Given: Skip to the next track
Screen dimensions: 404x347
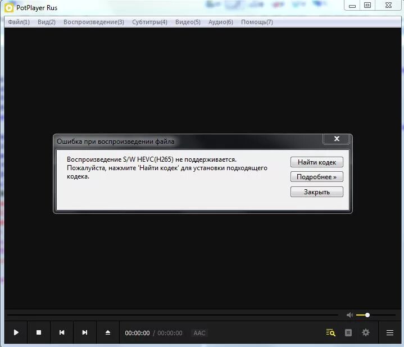Looking at the screenshot, I should click(x=85, y=332).
